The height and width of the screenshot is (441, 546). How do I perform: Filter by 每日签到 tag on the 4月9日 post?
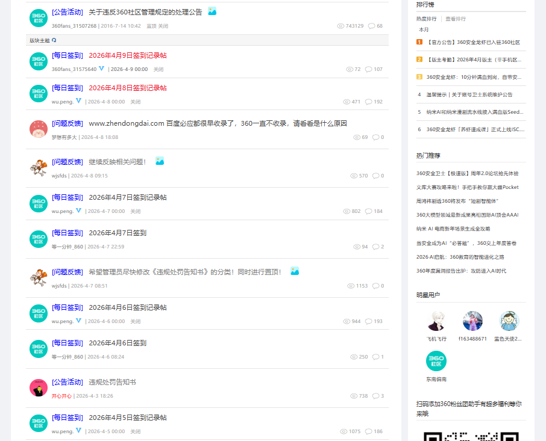pyautogui.click(x=67, y=55)
